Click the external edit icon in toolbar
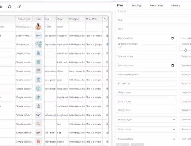Screen dimensions: 191x146 [19, 7]
